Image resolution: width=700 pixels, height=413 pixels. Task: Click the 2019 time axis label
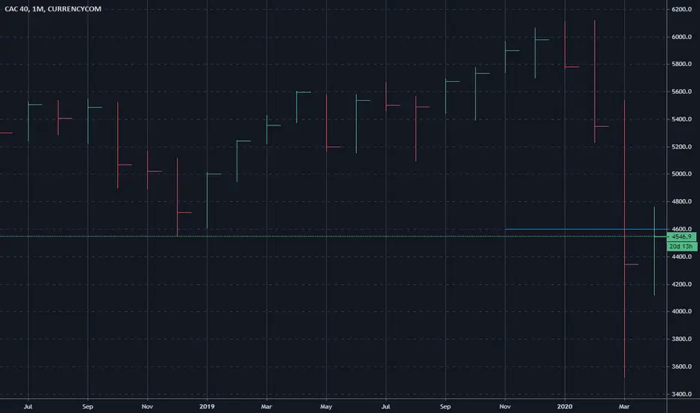(207, 407)
